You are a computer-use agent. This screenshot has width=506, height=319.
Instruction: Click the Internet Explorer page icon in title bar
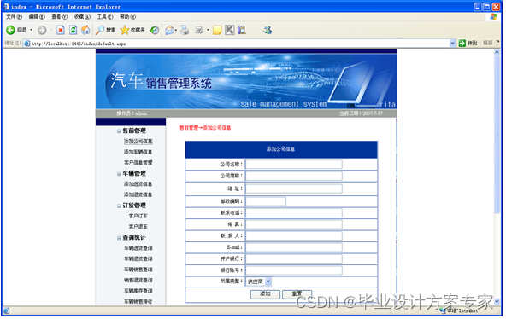click(x=6, y=7)
